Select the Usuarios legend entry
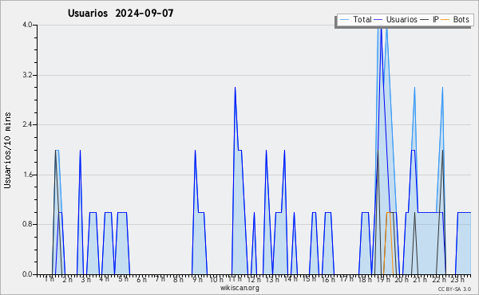479x295 pixels. 396,19
